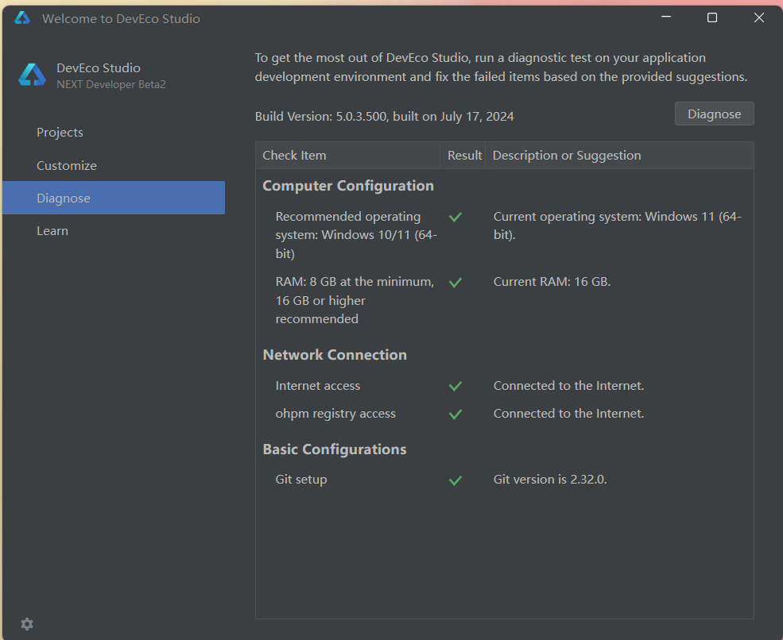Image resolution: width=783 pixels, height=640 pixels.
Task: Open the settings gear icon
Action: pos(27,624)
